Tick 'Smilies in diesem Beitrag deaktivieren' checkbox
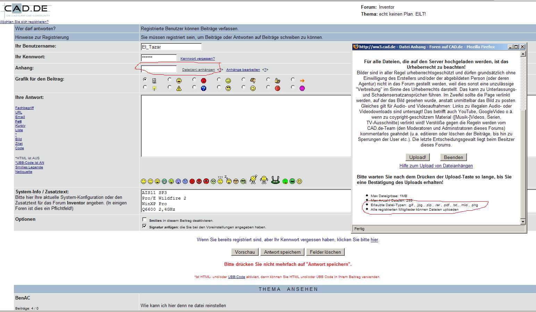This screenshot has height=312, width=536. click(144, 219)
